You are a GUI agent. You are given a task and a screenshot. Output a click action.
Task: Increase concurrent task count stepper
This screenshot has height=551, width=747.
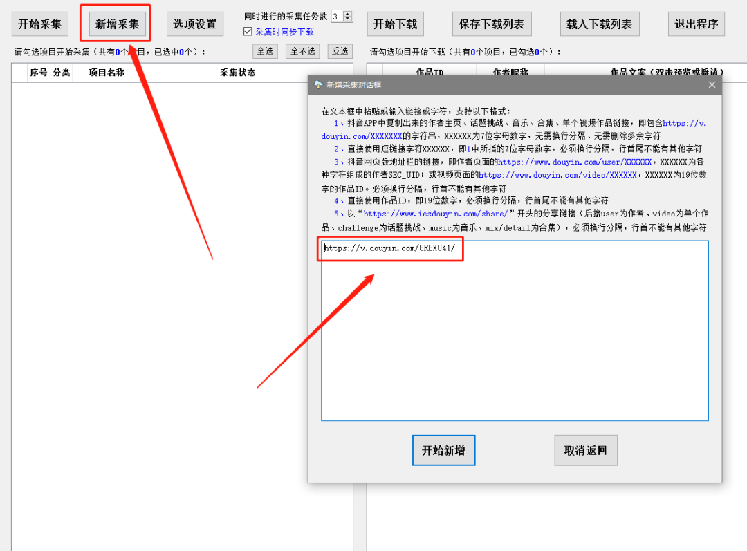pos(348,13)
